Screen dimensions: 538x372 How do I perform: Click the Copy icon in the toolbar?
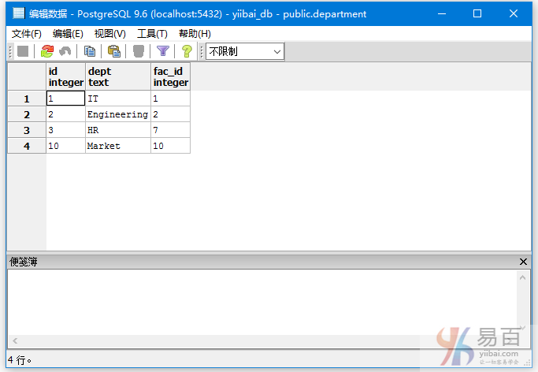90,51
